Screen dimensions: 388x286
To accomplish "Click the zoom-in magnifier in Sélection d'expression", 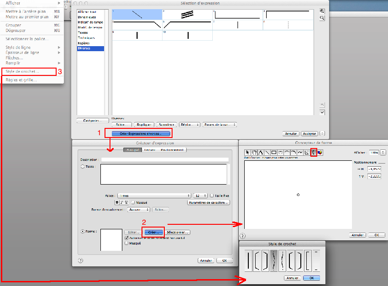I will 322,11.
